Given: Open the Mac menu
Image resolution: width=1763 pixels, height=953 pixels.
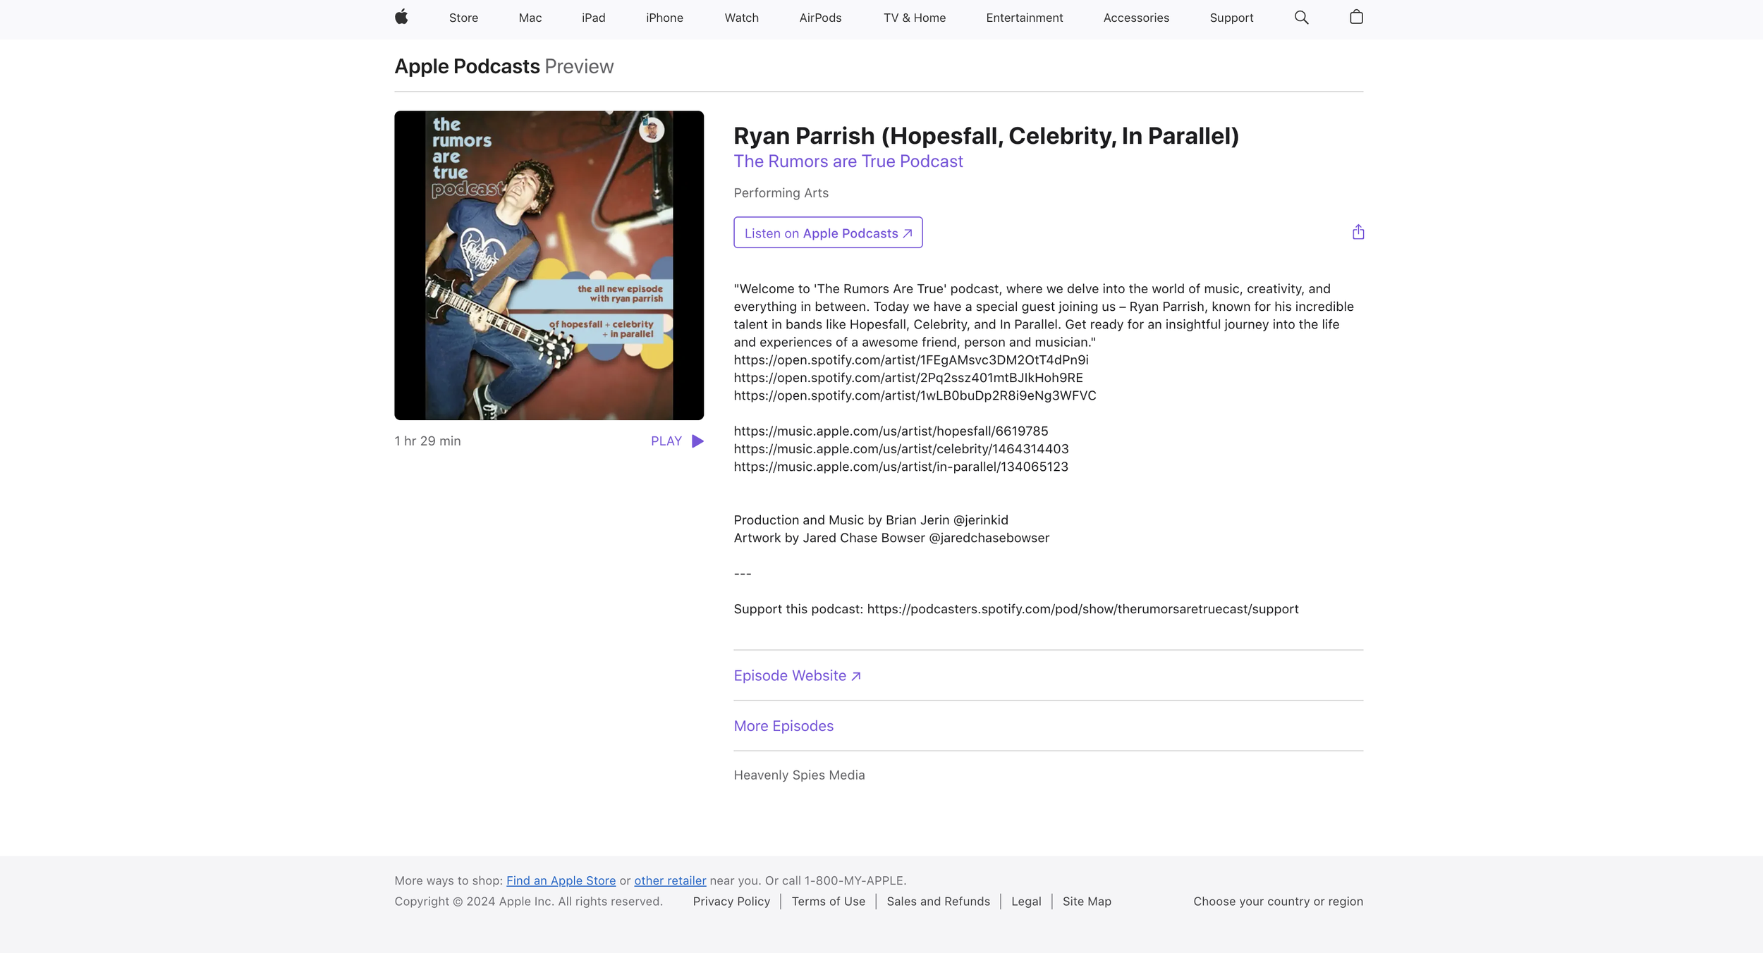Looking at the screenshot, I should tap(530, 18).
